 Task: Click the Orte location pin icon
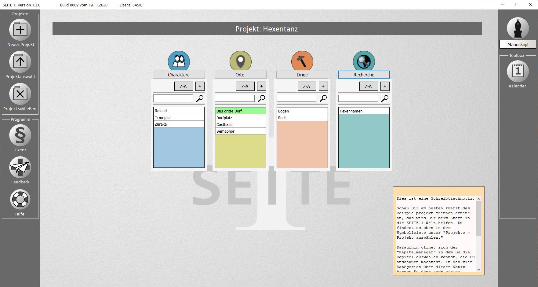tap(241, 61)
